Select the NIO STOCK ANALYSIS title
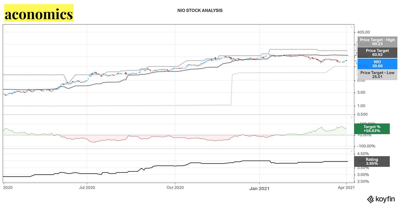This screenshot has width=400, height=206. pos(200,11)
